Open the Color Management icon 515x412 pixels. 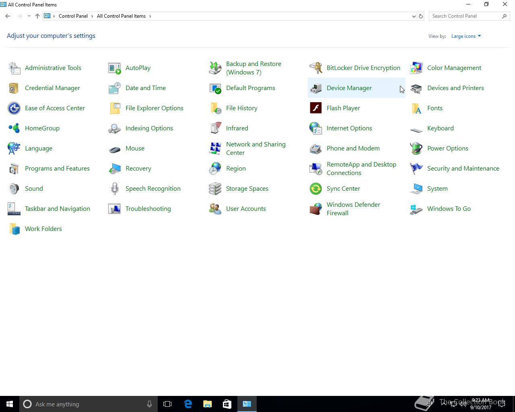tap(416, 68)
